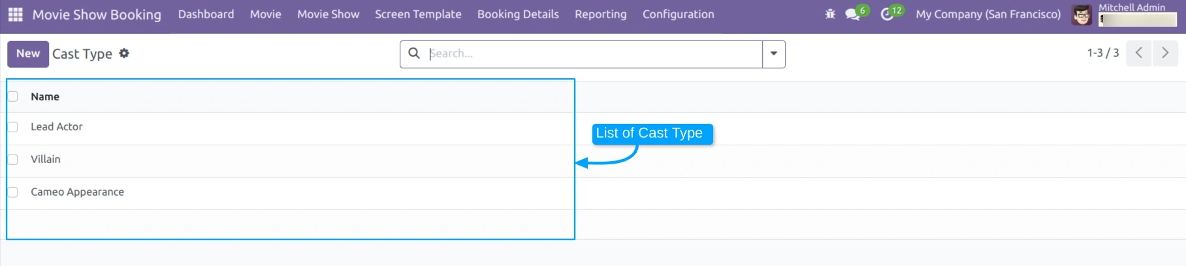Open My Company (San Francisco) switcher
Screen dimensions: 1186x266
988,14
